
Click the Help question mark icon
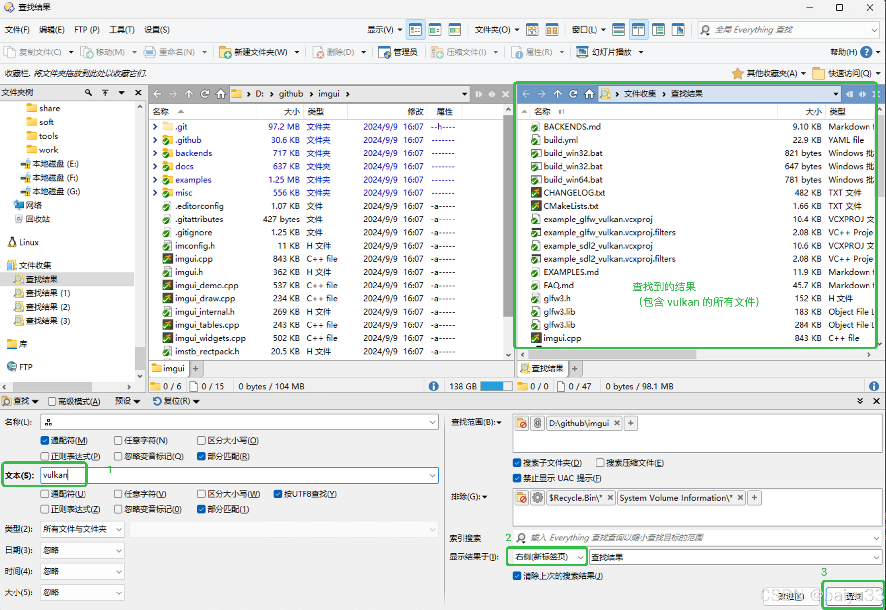click(866, 52)
